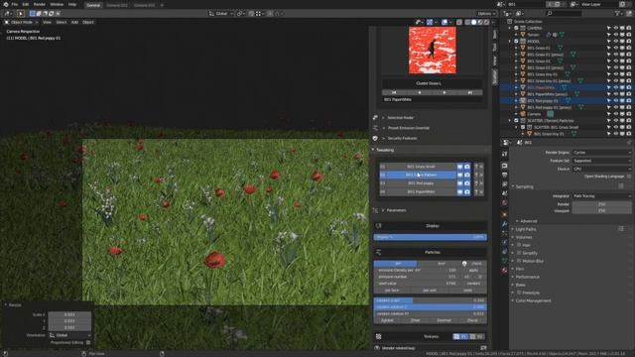This screenshot has height=357, width=635.
Task: Toggle render camera icon for B01 Grass Small system
Action: (x=467, y=167)
